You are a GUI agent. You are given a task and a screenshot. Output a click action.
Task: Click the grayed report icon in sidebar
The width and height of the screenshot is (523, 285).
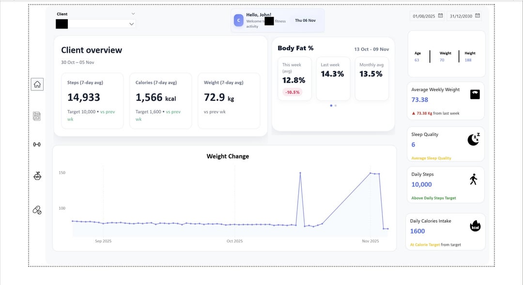point(37,116)
